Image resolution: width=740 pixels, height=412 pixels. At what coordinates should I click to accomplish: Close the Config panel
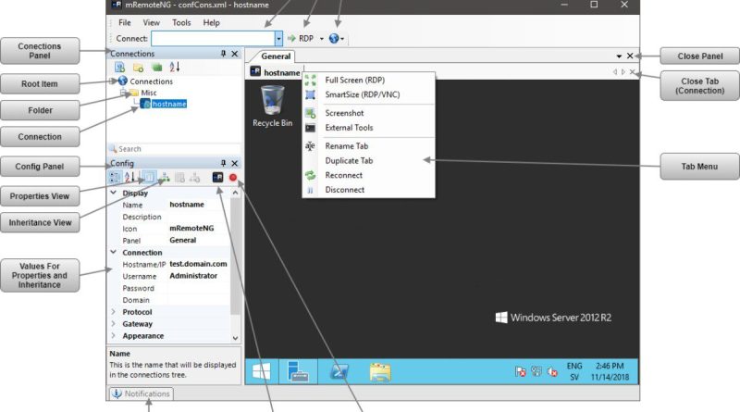pyautogui.click(x=235, y=163)
